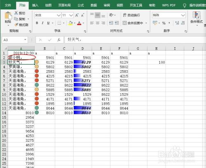Toggle italic formatting
This screenshot has width=206, height=168.
[x=42, y=23]
